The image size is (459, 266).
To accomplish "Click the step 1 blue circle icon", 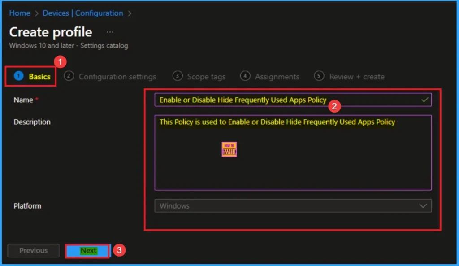I will (x=19, y=76).
